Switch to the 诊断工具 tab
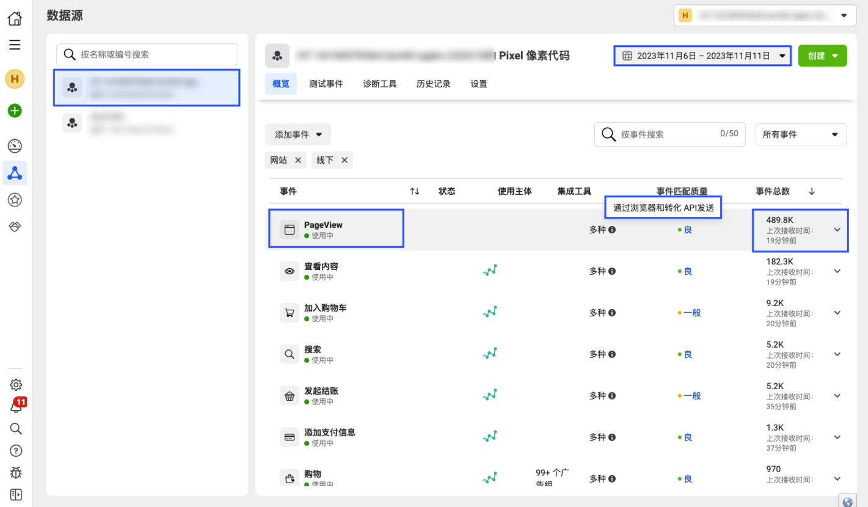 [379, 84]
